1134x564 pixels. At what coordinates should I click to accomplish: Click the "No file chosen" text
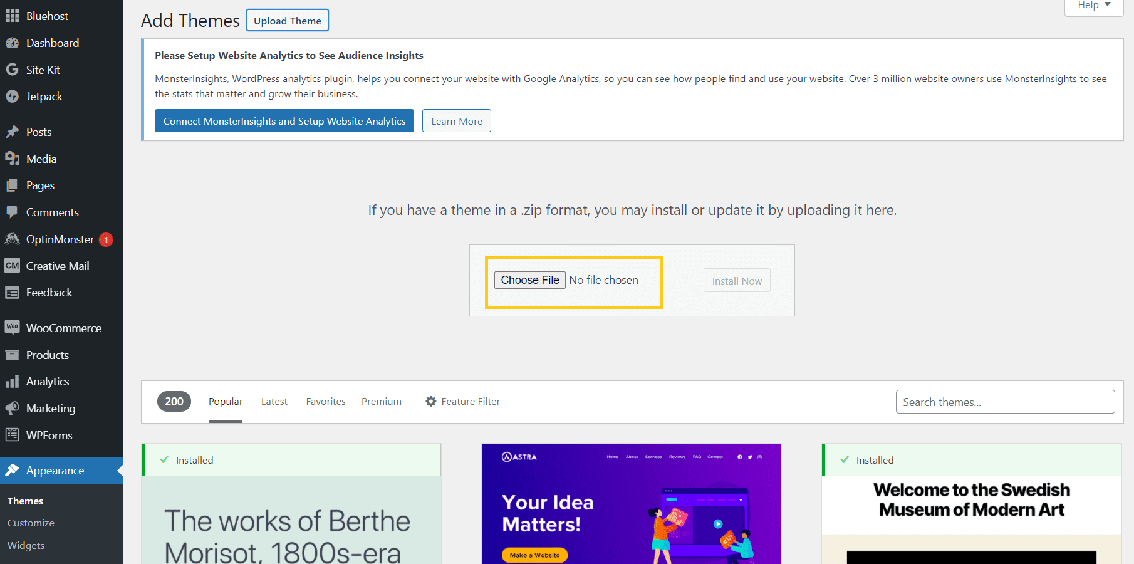[603, 280]
